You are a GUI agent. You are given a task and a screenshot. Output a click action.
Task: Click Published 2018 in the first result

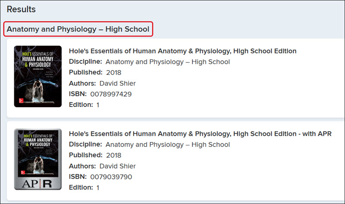tap(113, 72)
